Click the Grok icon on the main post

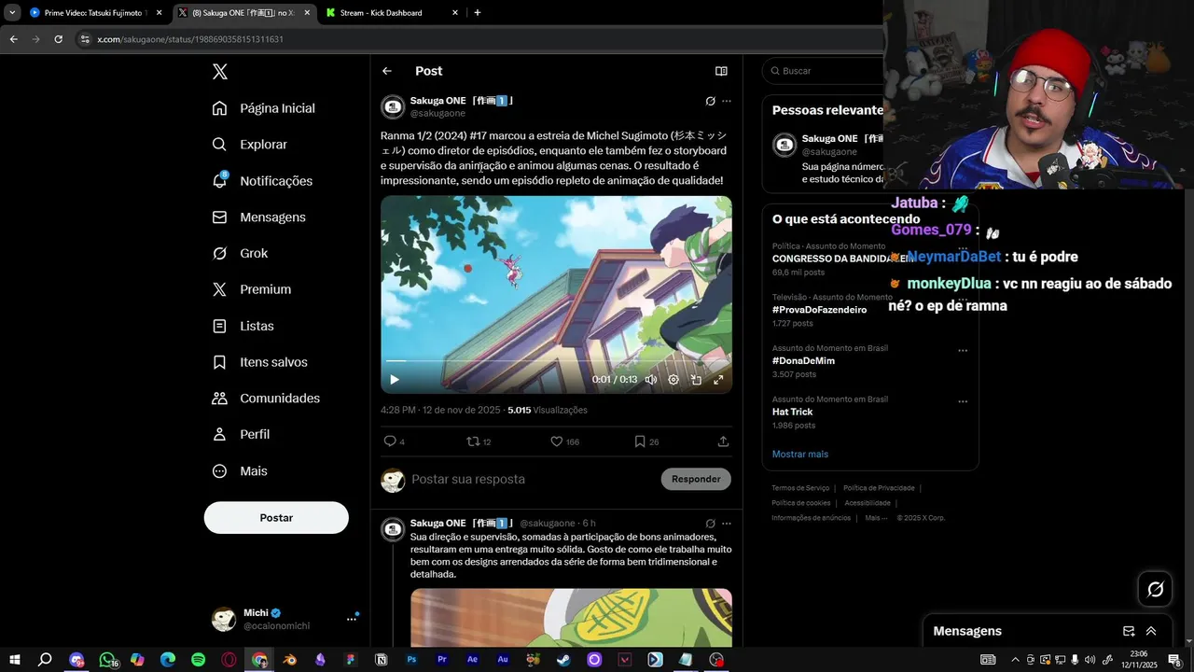pyautogui.click(x=710, y=101)
